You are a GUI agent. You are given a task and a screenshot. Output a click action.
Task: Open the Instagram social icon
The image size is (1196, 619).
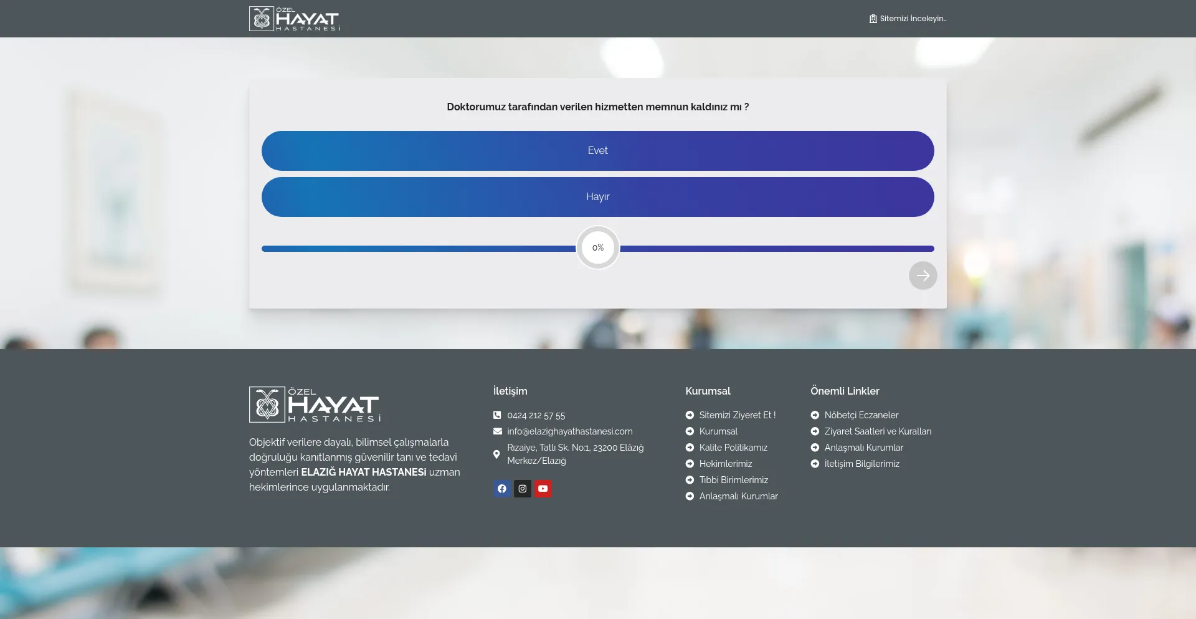[522, 489]
